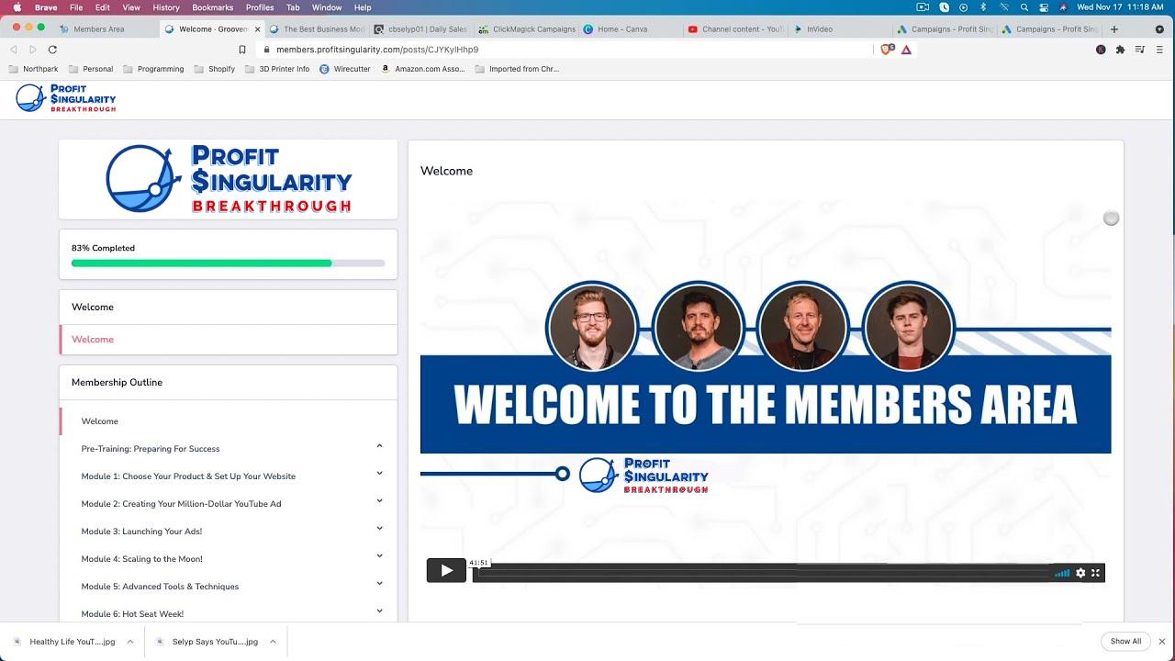Switch to the ClickMagick Campaigns tab
The width and height of the screenshot is (1175, 661).
coord(527,28)
